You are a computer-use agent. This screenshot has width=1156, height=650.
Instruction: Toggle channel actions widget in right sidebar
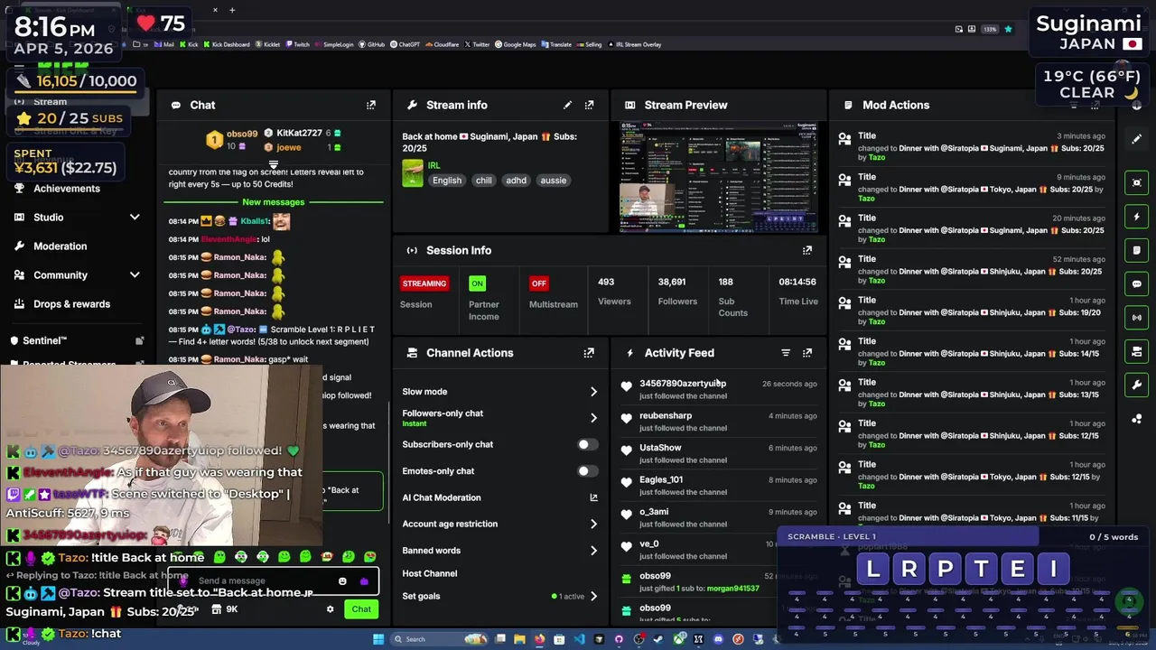pos(1137,351)
